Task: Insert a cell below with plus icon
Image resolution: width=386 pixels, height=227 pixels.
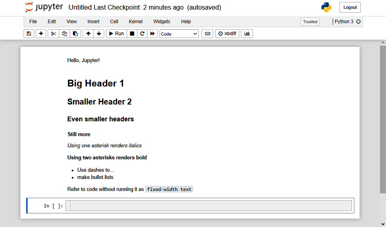Action: point(41,34)
